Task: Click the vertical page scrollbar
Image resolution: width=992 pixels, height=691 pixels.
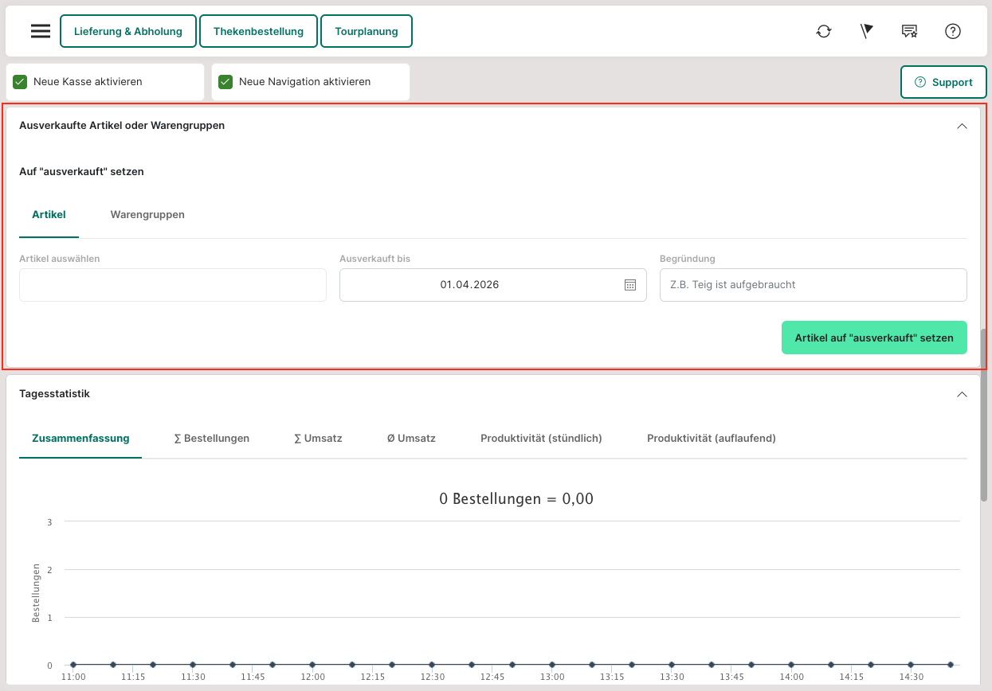Action: click(x=984, y=414)
